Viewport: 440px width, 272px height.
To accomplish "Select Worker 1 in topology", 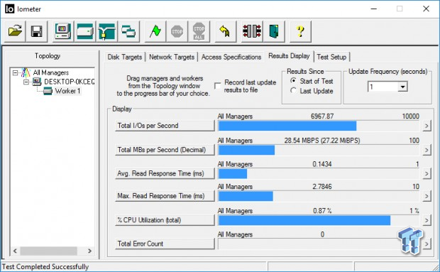I will [67, 91].
